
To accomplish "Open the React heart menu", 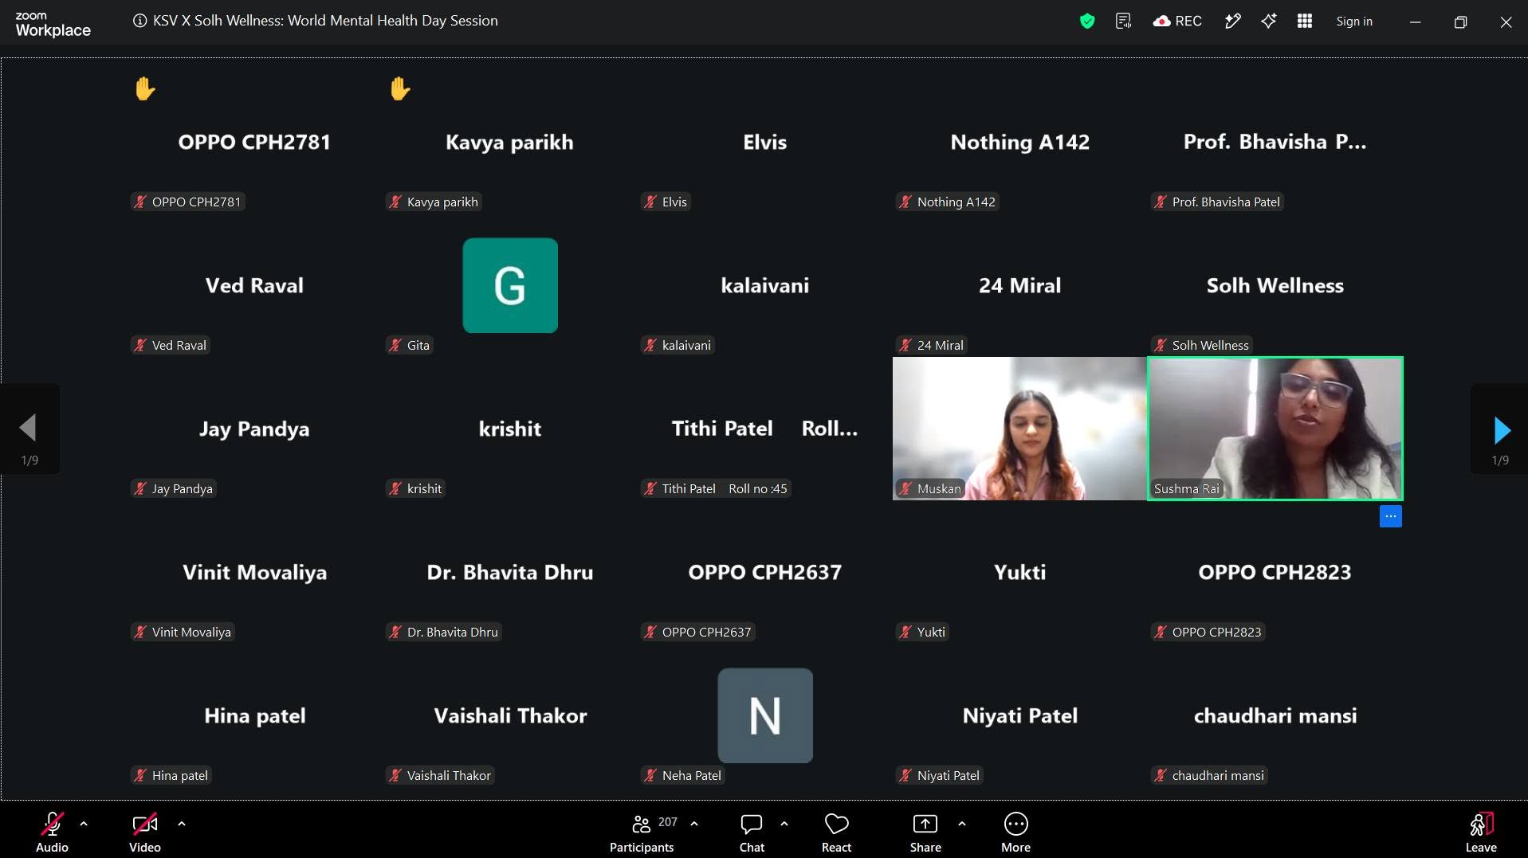I will coord(836,832).
